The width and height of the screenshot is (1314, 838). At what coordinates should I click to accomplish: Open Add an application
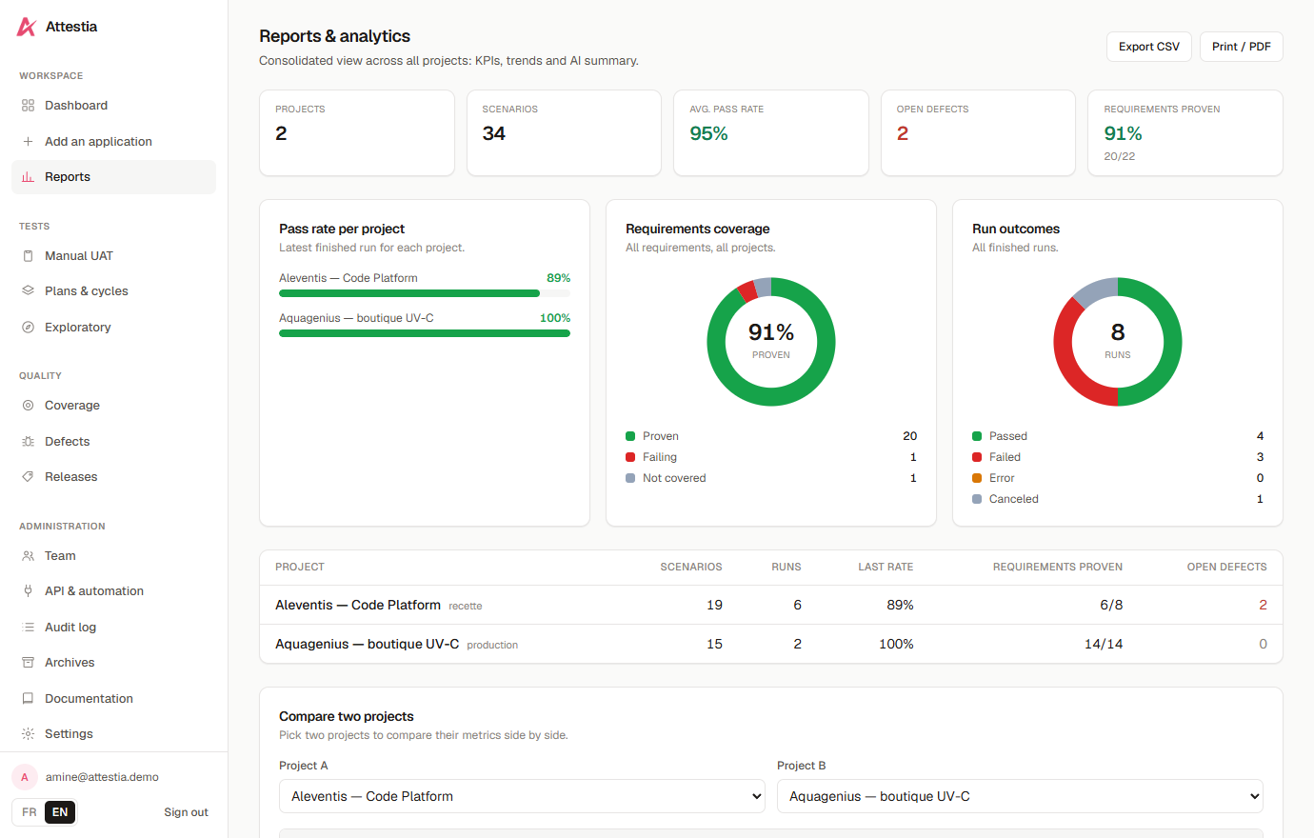[x=113, y=142]
